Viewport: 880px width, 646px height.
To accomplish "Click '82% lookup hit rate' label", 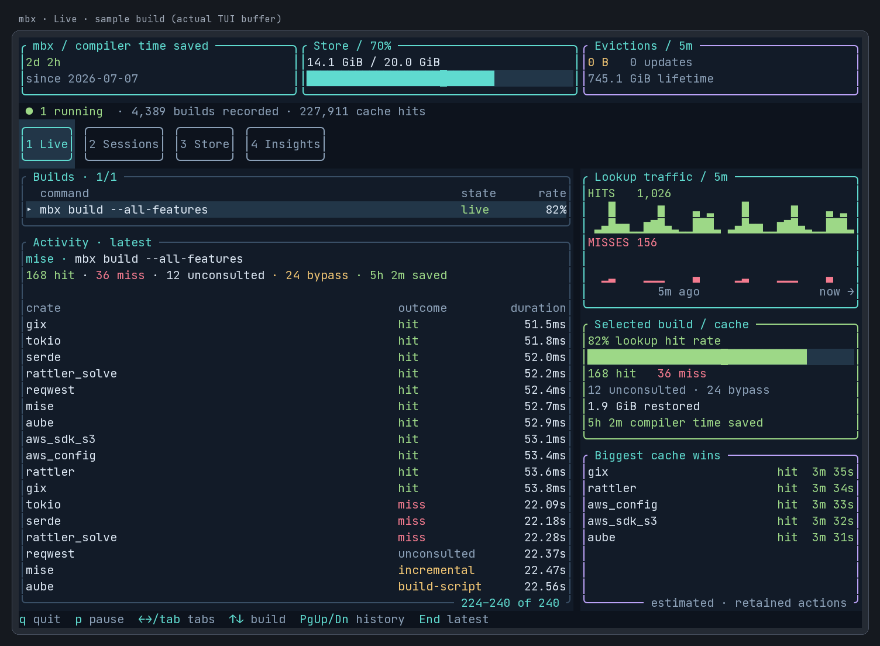I will click(x=654, y=341).
